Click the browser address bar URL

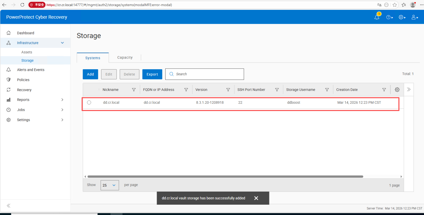[109, 5]
